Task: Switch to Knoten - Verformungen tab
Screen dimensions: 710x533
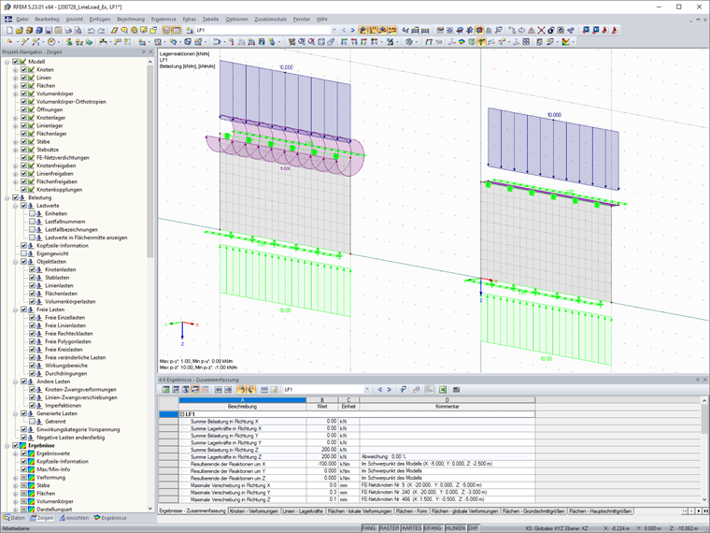Action: [x=254, y=511]
